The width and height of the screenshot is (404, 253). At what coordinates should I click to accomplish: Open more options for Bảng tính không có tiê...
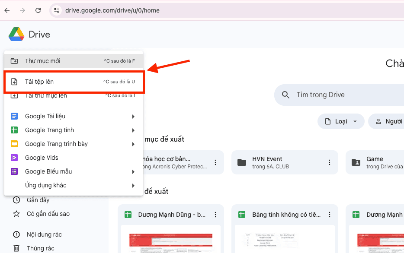click(x=330, y=215)
